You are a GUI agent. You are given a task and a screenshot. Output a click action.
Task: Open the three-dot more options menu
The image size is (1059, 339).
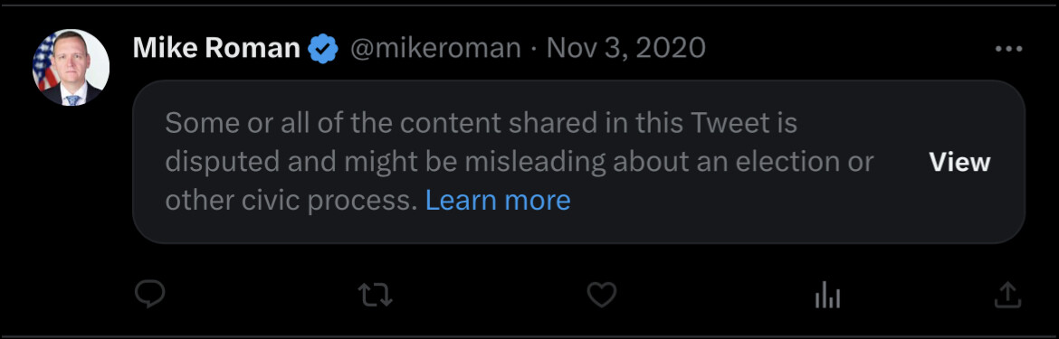click(1009, 49)
